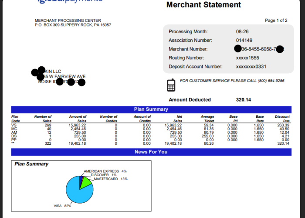Click the total net sales 19,402.18
Viewport: 305px width, 218px height.
click(x=173, y=143)
